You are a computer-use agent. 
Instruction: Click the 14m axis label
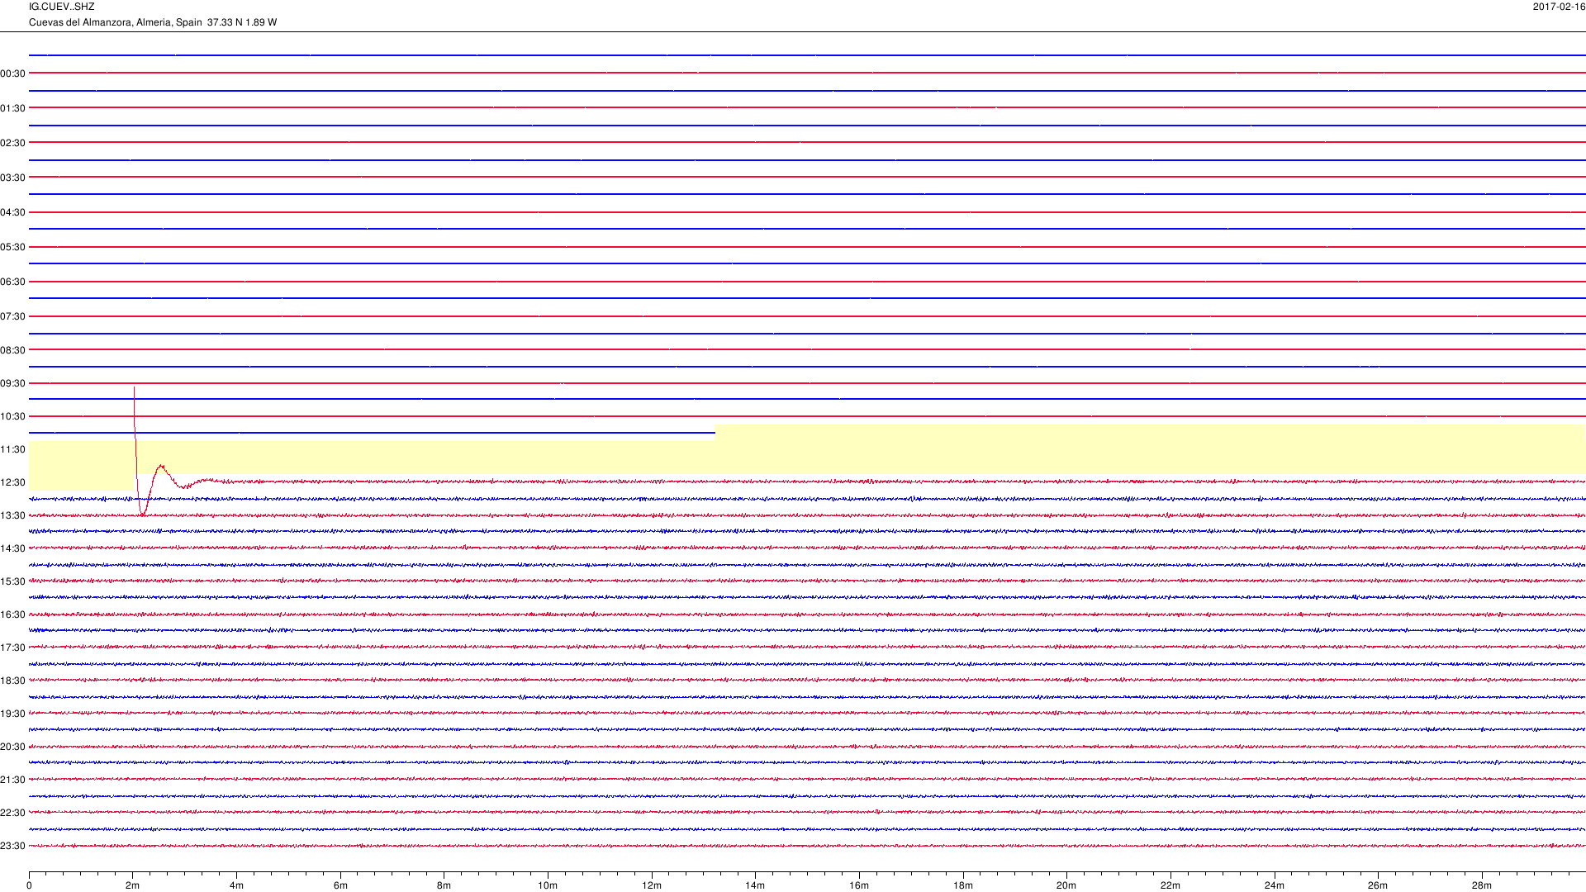coord(755,885)
